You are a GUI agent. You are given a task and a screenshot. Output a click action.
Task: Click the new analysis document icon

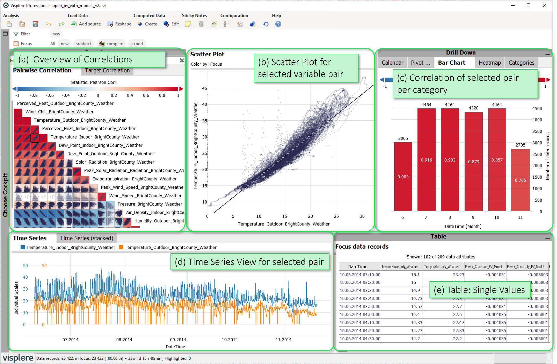click(9, 24)
